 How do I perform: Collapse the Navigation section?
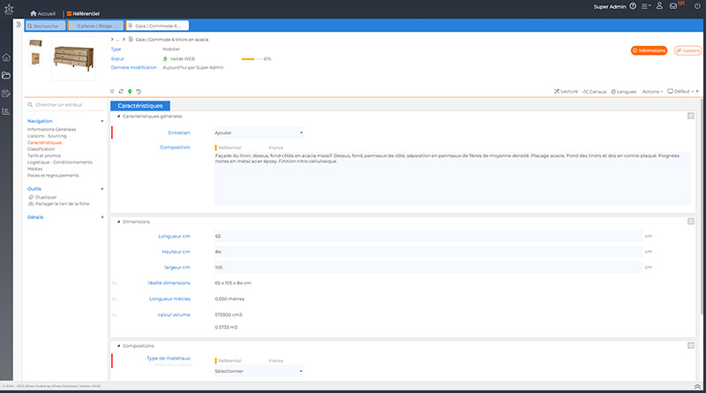coord(102,121)
